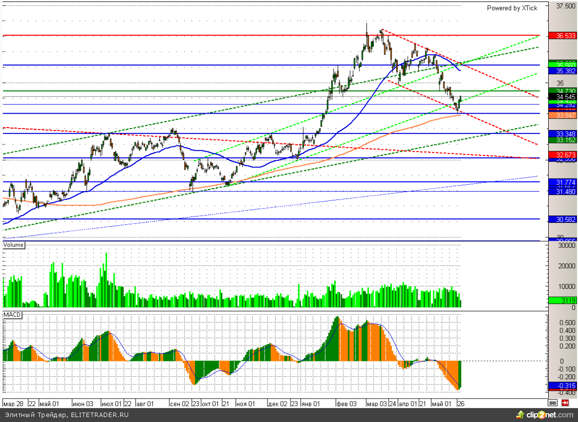Viewport: 578px width, 422px height.
Task: Click the blue -0.315 MACD value label
Action: click(x=563, y=385)
